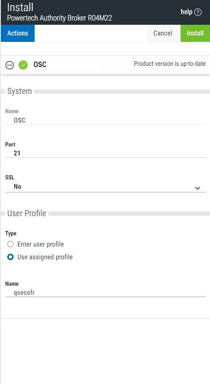Click the green checkmark status icon
This screenshot has height=384, width=210.
[23, 65]
